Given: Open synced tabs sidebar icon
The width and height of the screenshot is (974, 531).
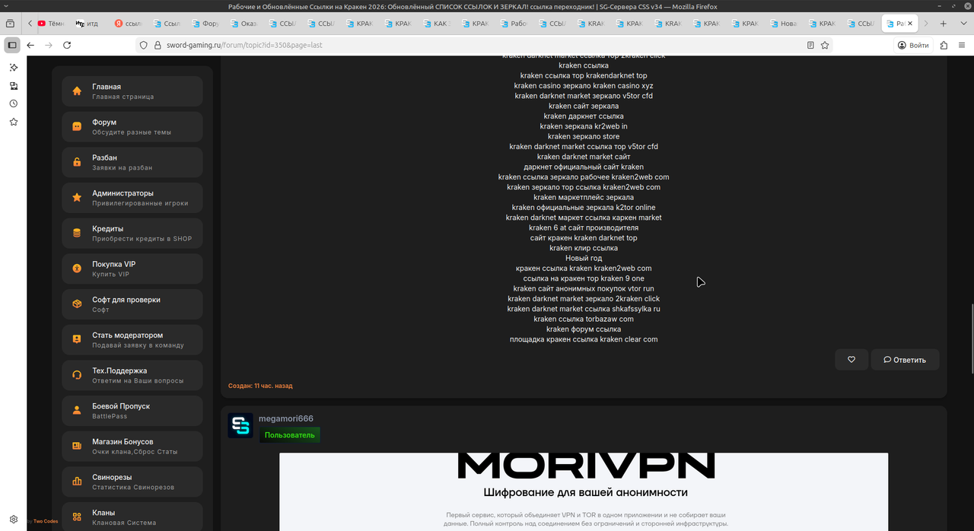Looking at the screenshot, I should [13, 85].
